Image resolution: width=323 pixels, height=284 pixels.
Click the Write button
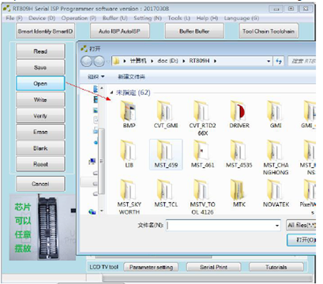(40, 99)
